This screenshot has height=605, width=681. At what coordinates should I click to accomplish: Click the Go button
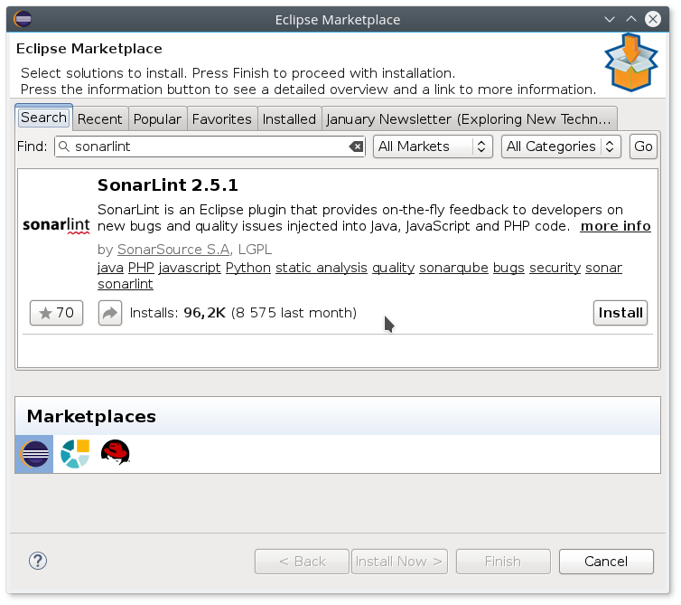pyautogui.click(x=643, y=147)
